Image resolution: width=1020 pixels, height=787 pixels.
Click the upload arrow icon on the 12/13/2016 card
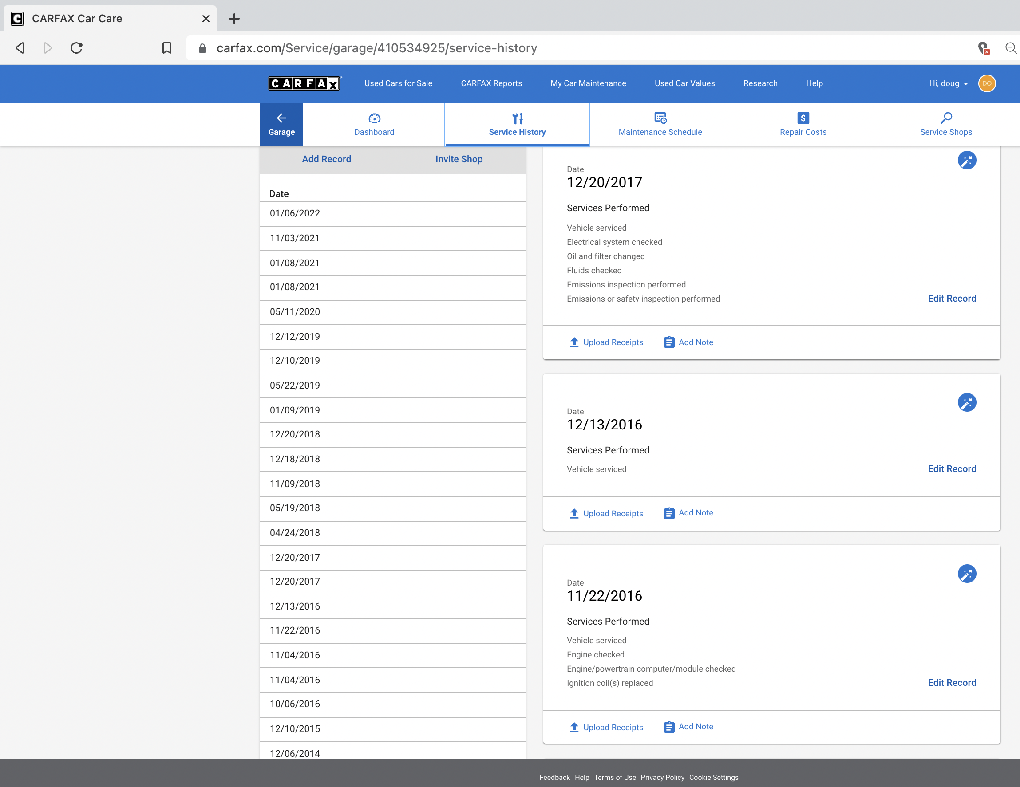(574, 513)
